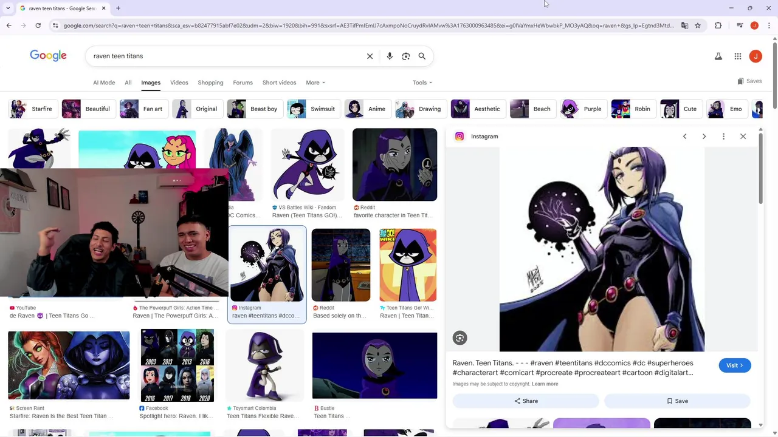Image resolution: width=778 pixels, height=437 pixels.
Task: Open Facebook Spotlight hero Raven thumbnail
Action: 177,365
